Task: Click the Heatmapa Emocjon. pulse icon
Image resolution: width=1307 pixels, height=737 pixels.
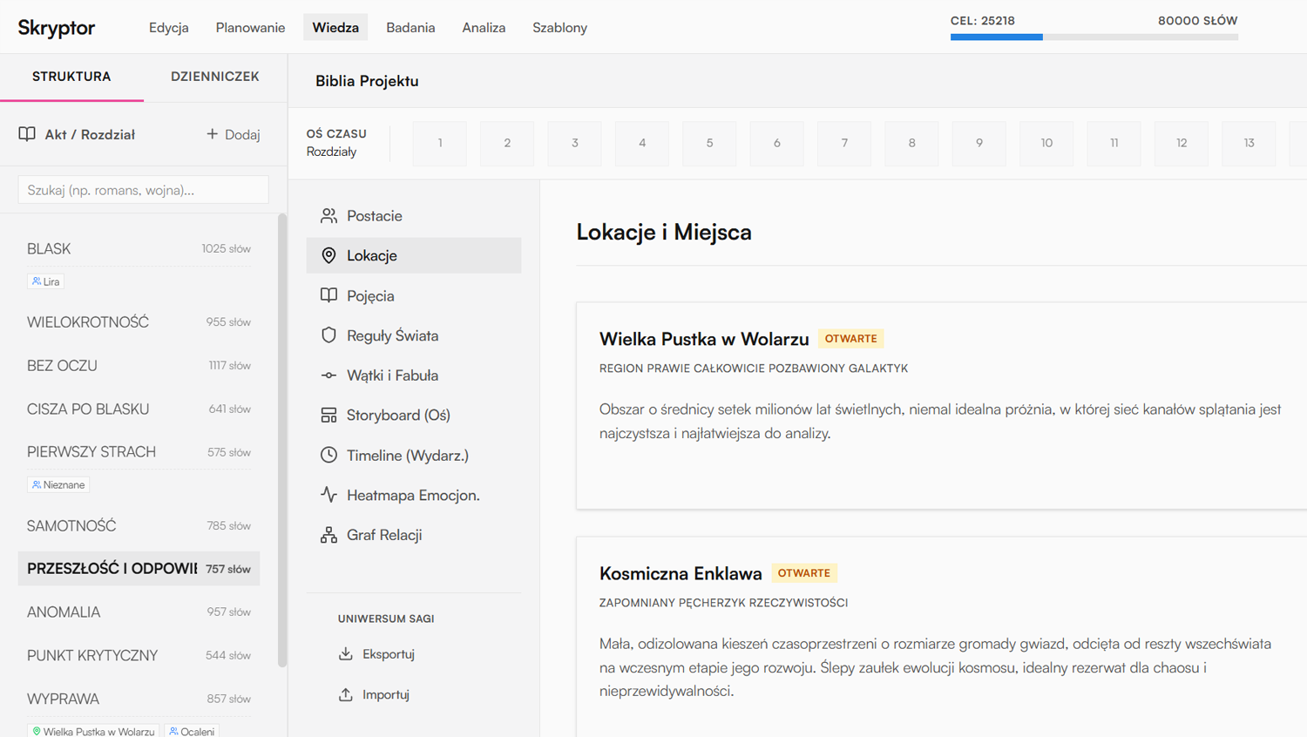Action: pos(328,495)
